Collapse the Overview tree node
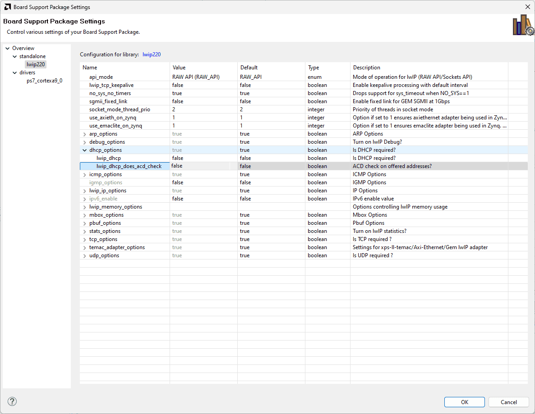Screen dimensions: 535x414 8,48
